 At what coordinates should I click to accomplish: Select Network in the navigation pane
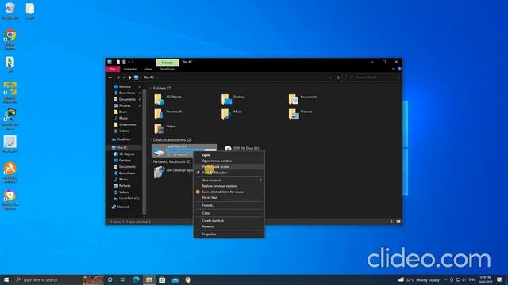[121, 207]
